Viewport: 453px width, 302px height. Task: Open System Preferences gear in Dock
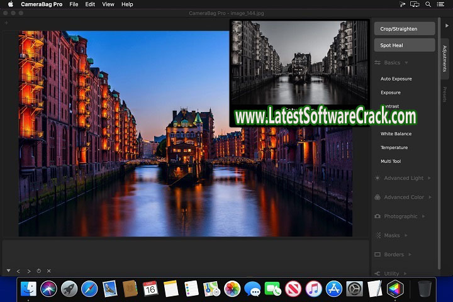tap(354, 288)
